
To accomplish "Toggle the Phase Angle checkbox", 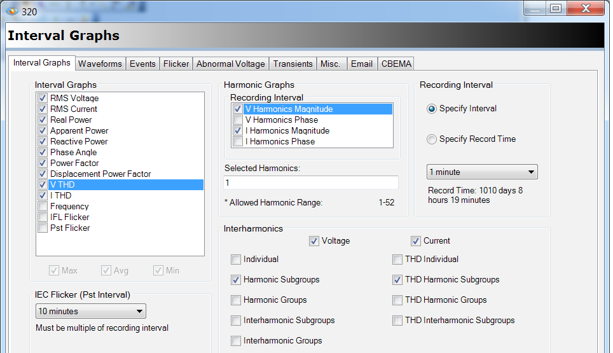I will click(x=43, y=152).
